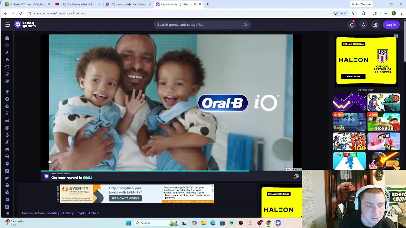
Task: Open the Action lightning-bolt category icon
Action: point(7,92)
